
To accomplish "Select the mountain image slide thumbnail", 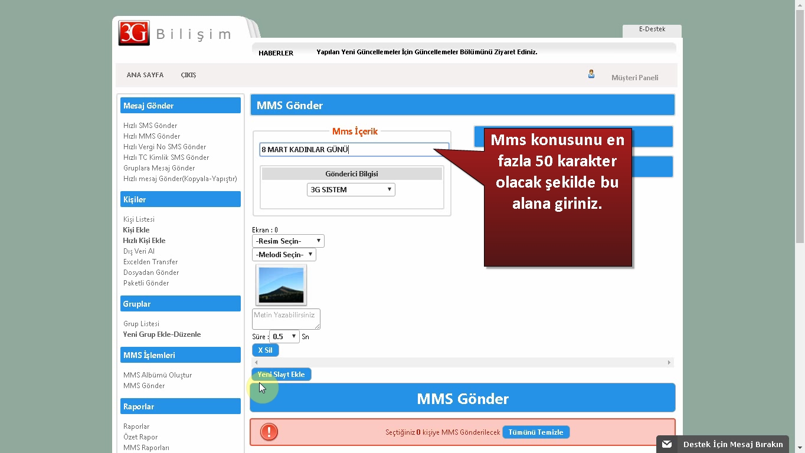I will (281, 285).
